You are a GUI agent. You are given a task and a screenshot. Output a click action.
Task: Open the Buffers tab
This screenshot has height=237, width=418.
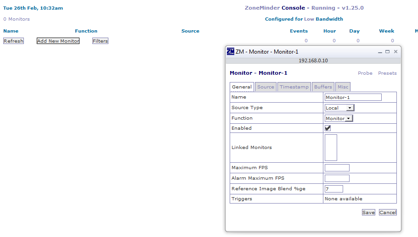click(x=323, y=87)
